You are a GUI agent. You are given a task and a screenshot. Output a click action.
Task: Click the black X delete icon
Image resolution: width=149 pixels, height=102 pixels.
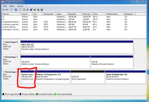(x=28, y=10)
